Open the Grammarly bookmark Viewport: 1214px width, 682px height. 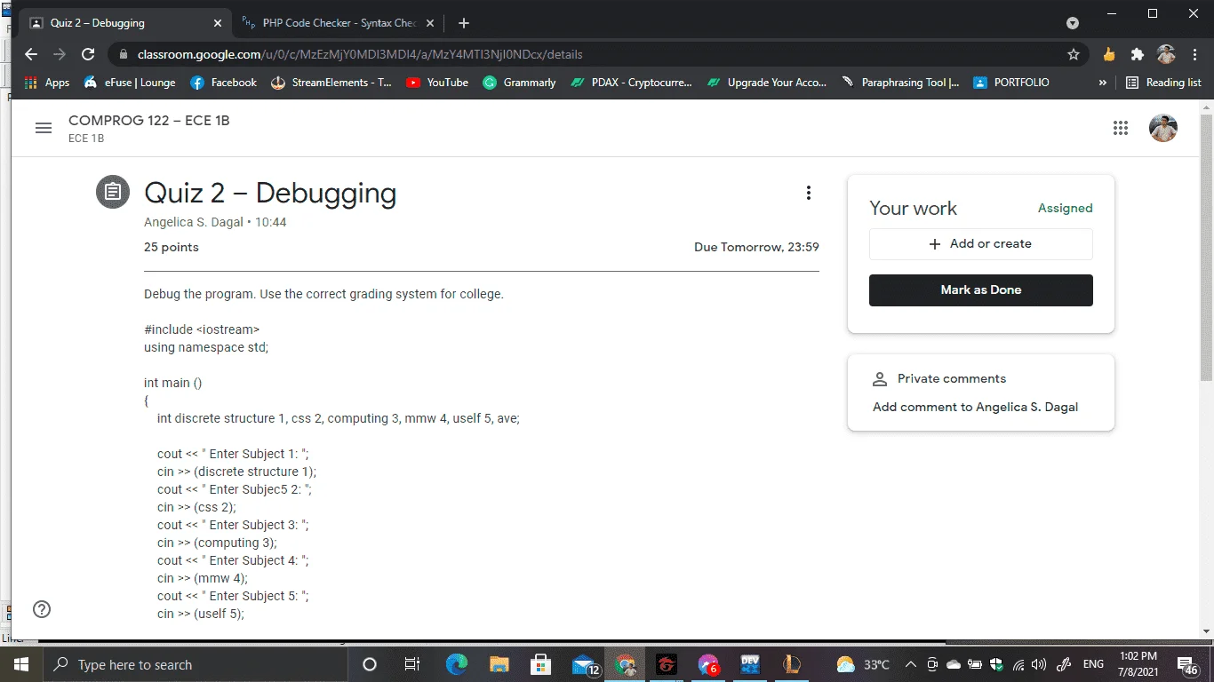[519, 83]
